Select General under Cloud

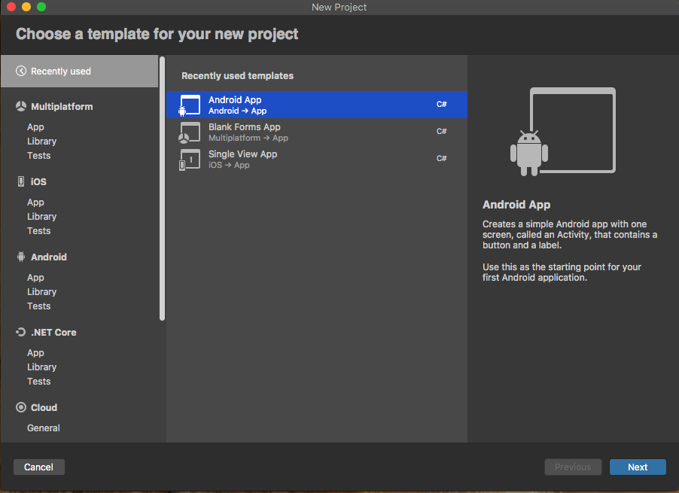(43, 428)
